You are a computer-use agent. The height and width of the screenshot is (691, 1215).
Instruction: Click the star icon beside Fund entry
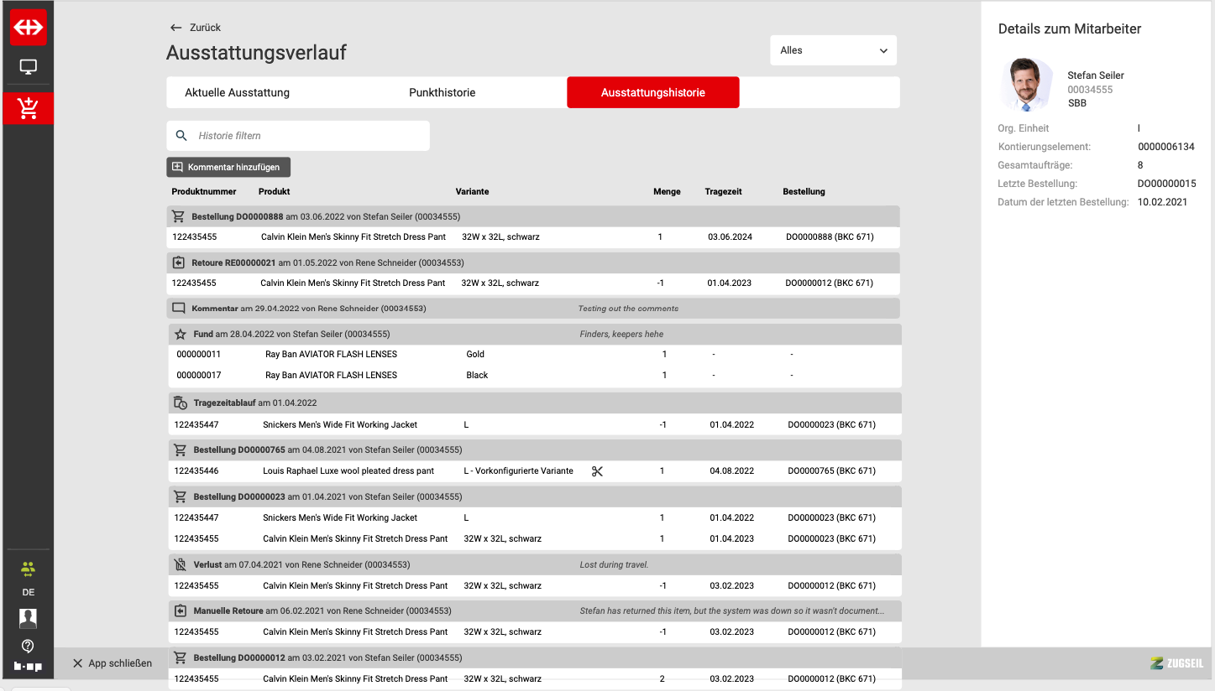point(181,334)
